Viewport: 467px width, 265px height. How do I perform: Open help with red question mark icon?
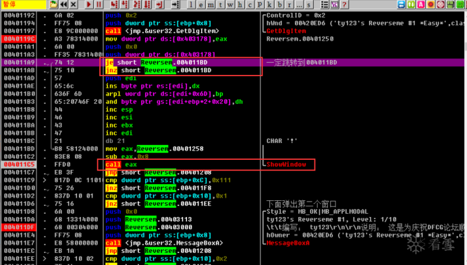(x=344, y=5)
